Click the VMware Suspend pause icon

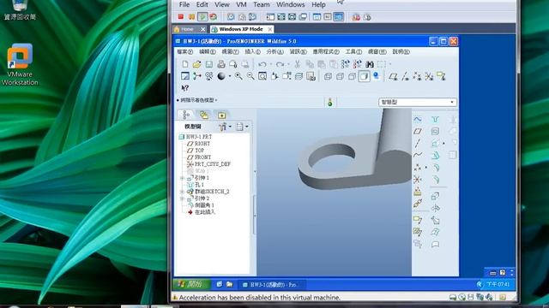point(191,17)
